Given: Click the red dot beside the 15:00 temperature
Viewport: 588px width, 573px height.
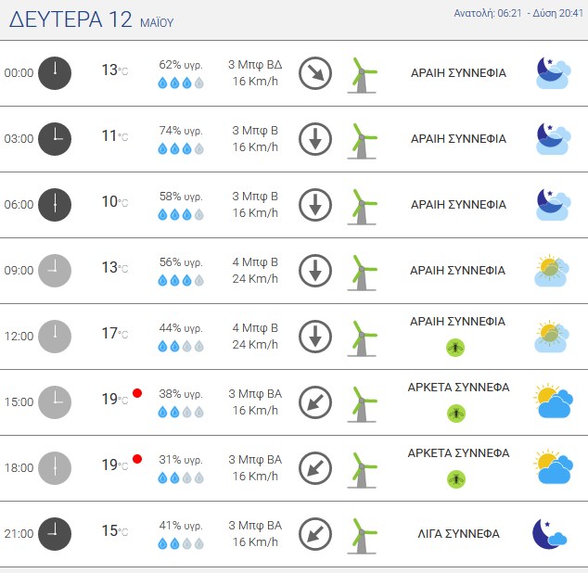Looking at the screenshot, I should 137,393.
